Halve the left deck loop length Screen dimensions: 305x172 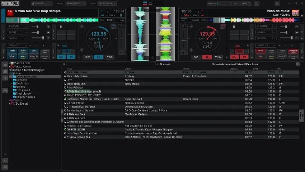point(59,51)
